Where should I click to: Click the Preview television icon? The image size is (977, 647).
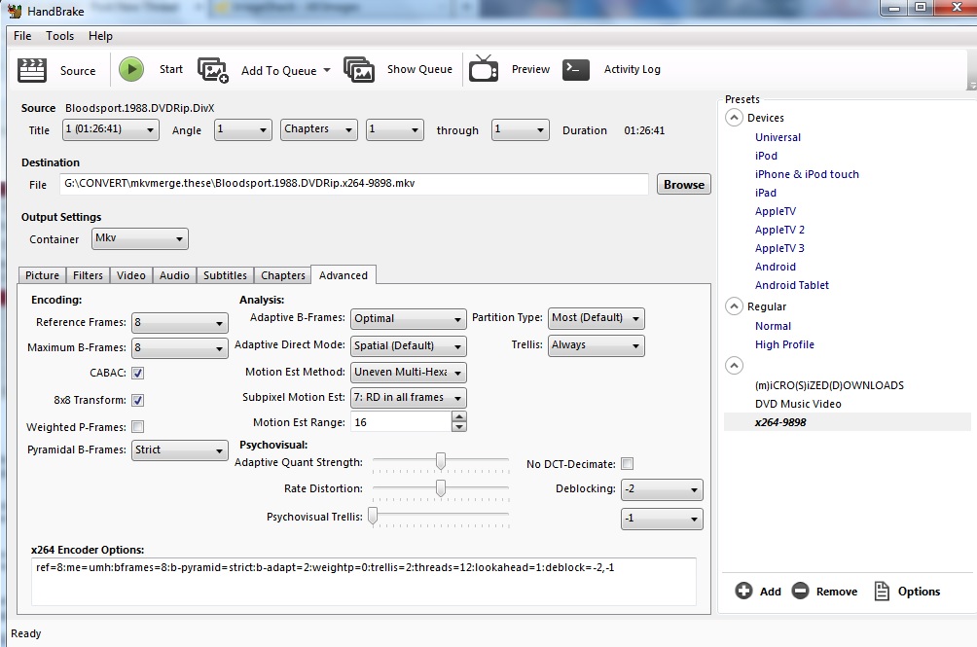[484, 70]
